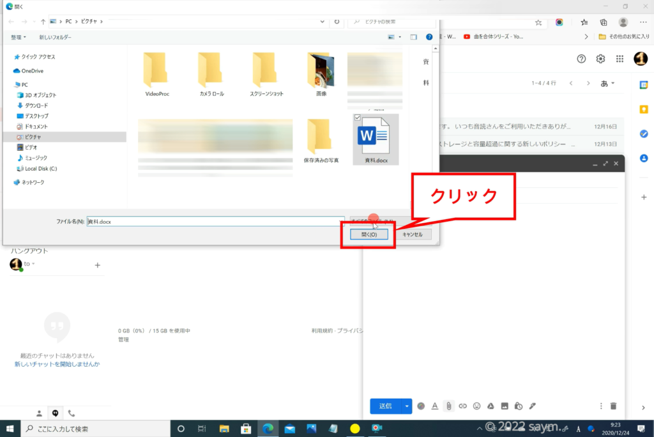Open the 整理 dropdown menu
The image size is (654, 437).
(x=19, y=37)
